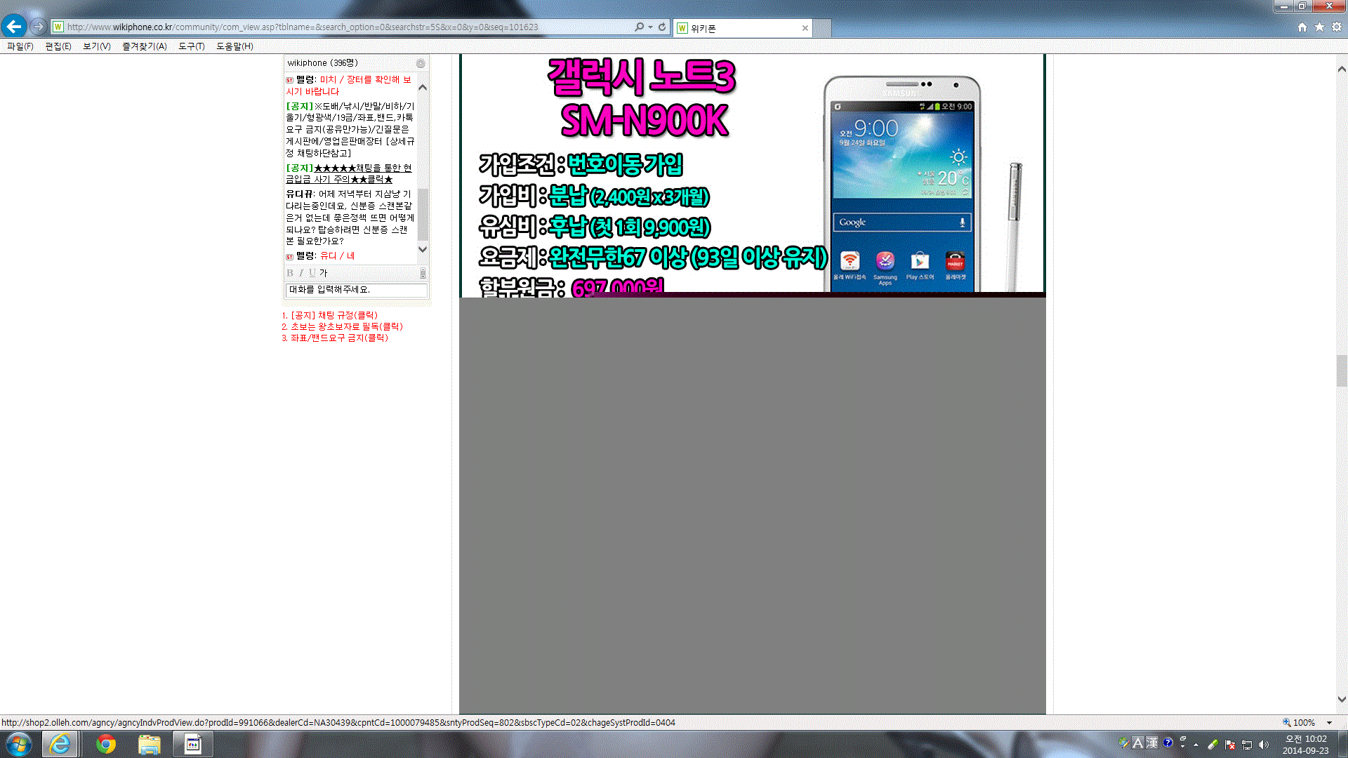Viewport: 1348px width, 758px height.
Task: Click the browser Forward arrow button
Action: coord(39,27)
